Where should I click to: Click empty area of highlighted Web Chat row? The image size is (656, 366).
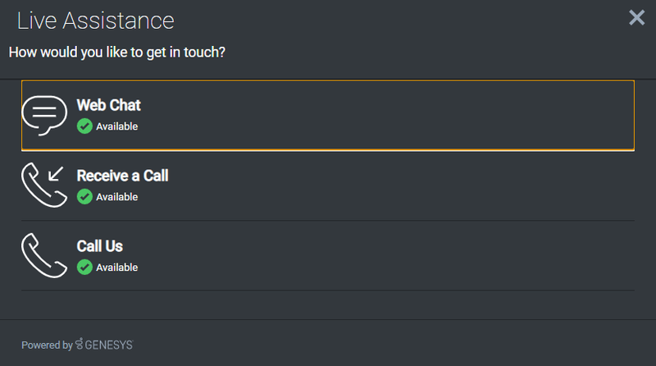[376, 115]
